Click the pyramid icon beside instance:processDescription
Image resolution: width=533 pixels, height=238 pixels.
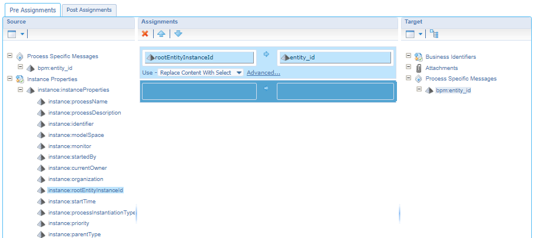(41, 113)
